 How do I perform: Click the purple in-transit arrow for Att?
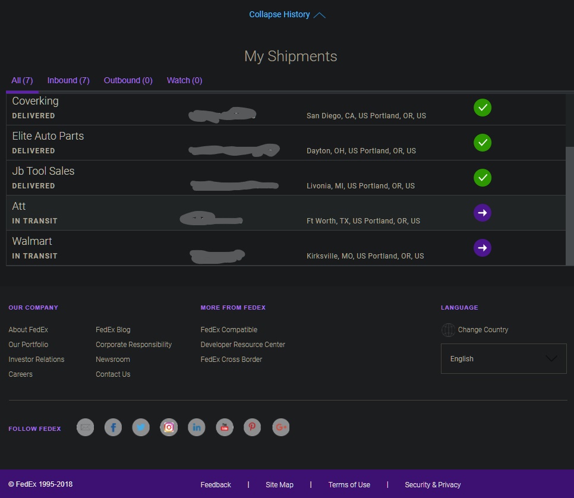(482, 213)
